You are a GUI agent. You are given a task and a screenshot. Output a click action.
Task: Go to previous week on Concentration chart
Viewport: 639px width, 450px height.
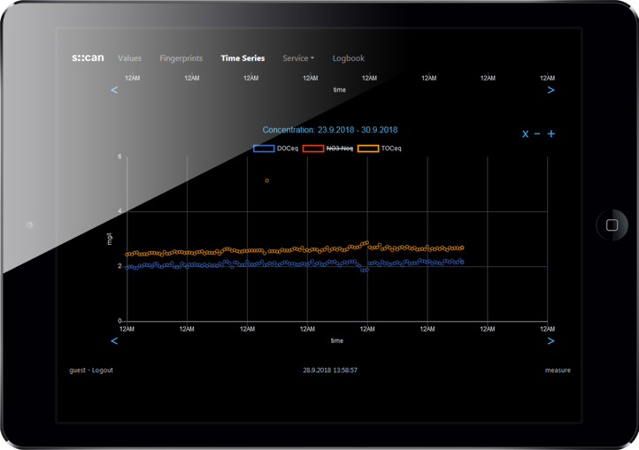[x=114, y=341]
